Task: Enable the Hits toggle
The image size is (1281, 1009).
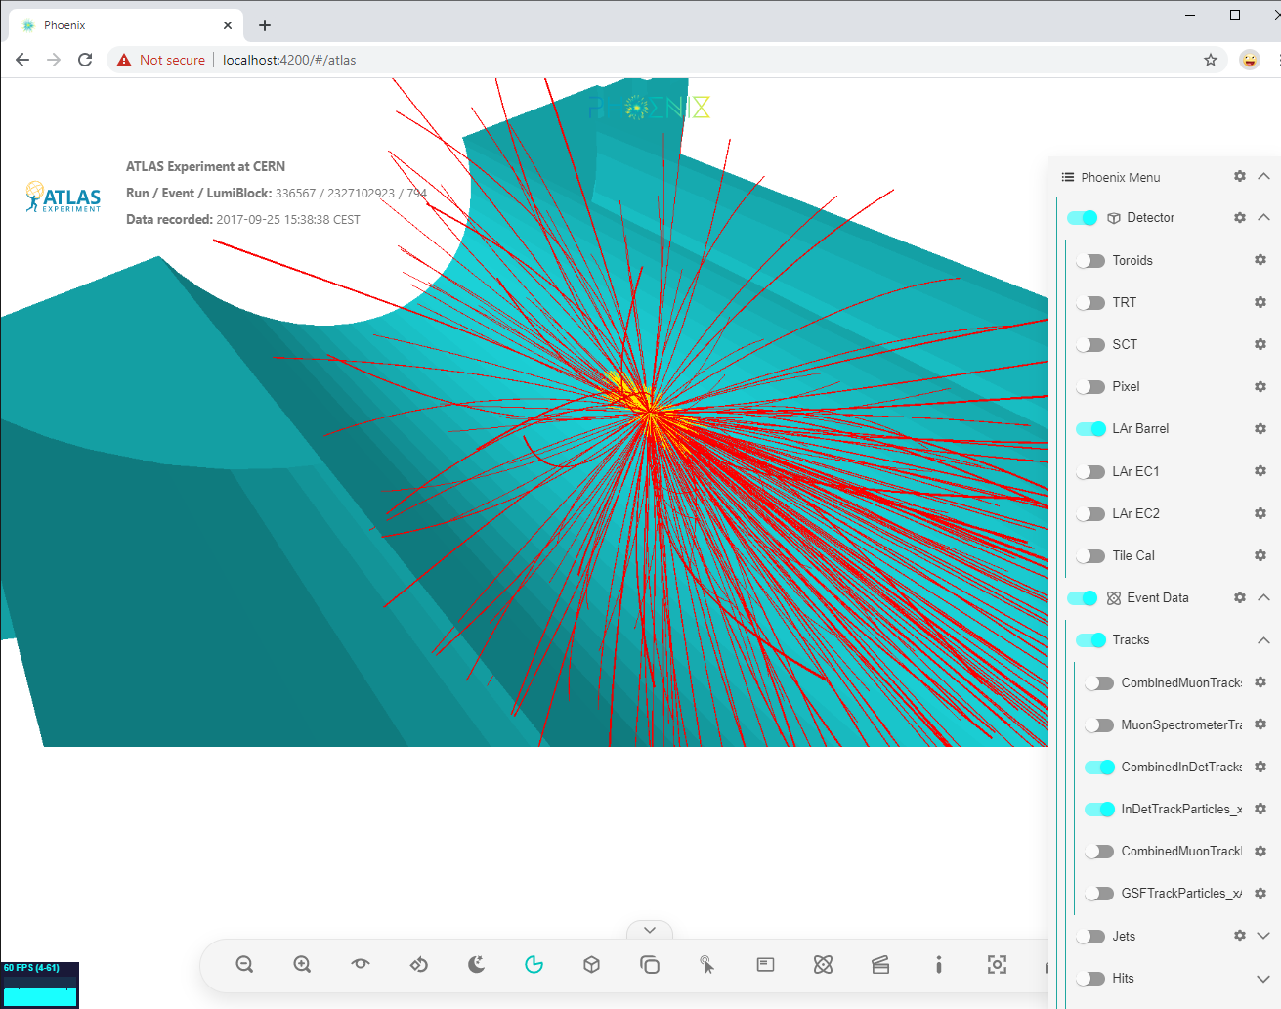Action: click(x=1090, y=978)
